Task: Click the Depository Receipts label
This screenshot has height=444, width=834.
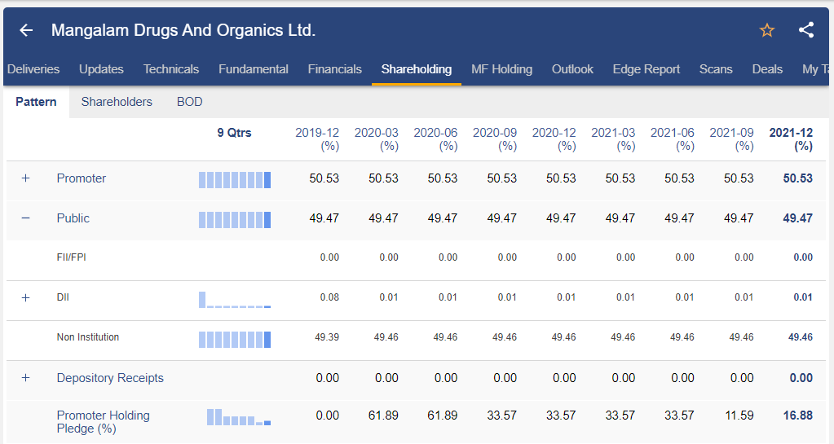Action: pos(110,378)
